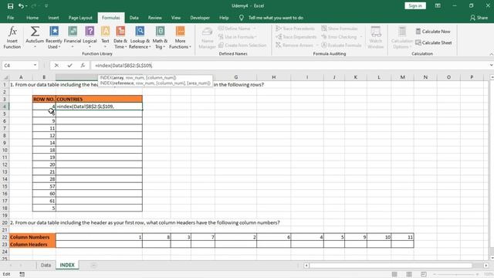Click the Tell me what you want search box
Screen dimensions: 494x278
(x=276, y=18)
